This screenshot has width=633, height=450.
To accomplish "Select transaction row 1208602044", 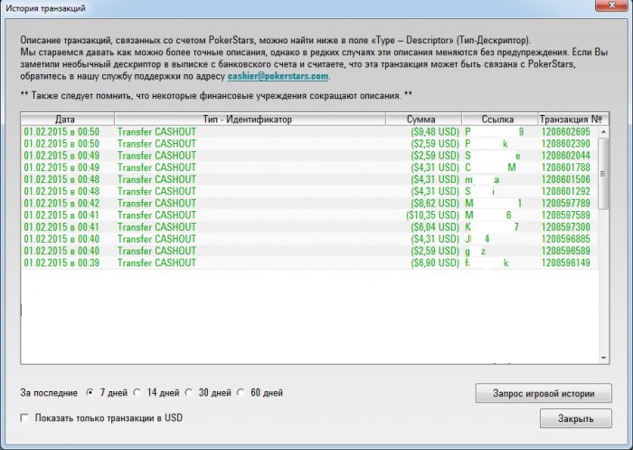I will click(309, 156).
